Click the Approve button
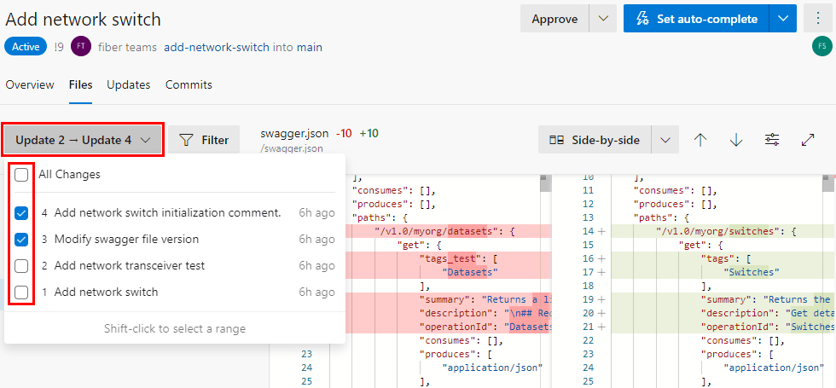 click(x=554, y=19)
